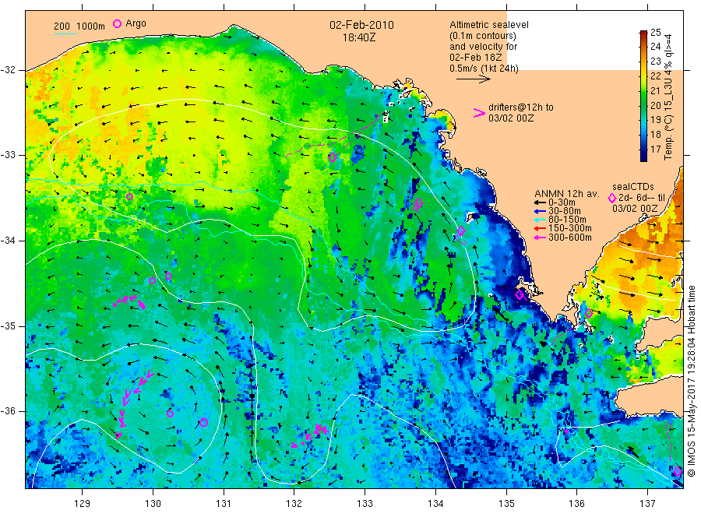
Task: Click the '(0.1m contours)' text
Action: [x=483, y=36]
